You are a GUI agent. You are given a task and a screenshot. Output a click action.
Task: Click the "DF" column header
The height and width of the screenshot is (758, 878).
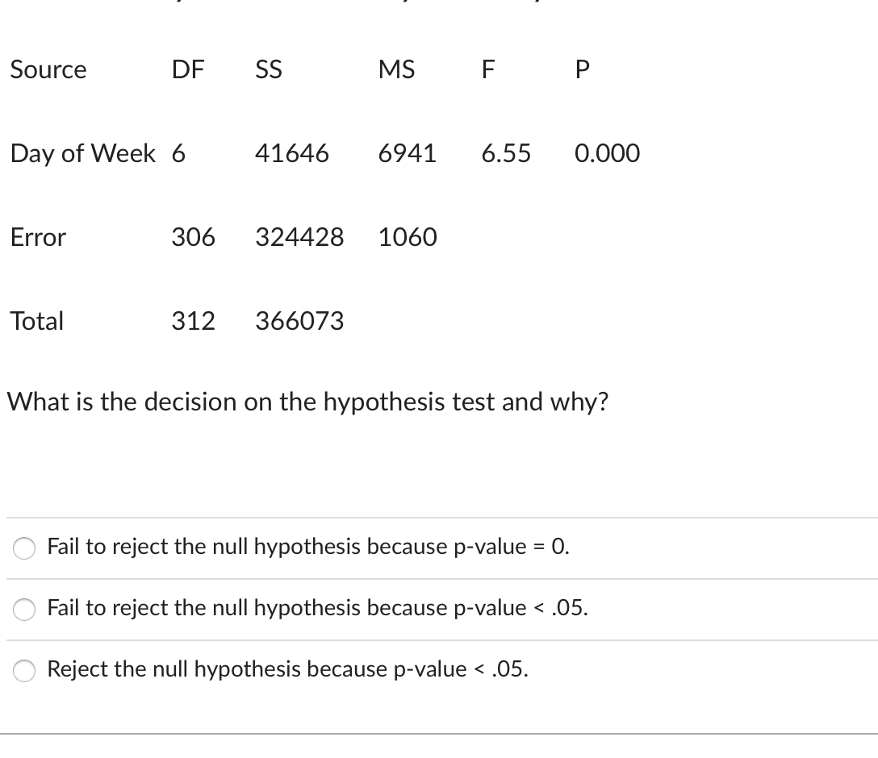188,70
